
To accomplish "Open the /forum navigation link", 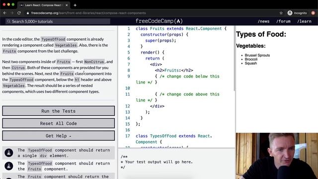I will click(x=283, y=21).
